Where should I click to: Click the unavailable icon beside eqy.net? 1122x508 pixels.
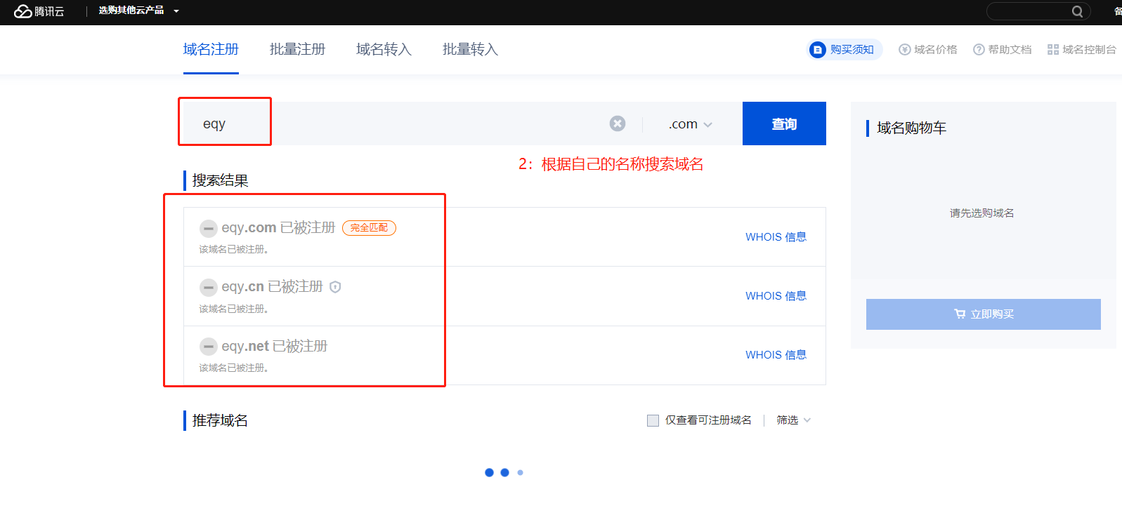[208, 347]
